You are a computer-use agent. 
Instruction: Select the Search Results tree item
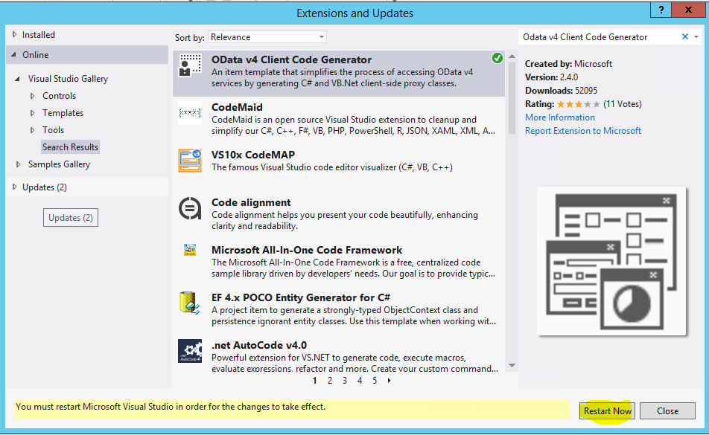(70, 147)
